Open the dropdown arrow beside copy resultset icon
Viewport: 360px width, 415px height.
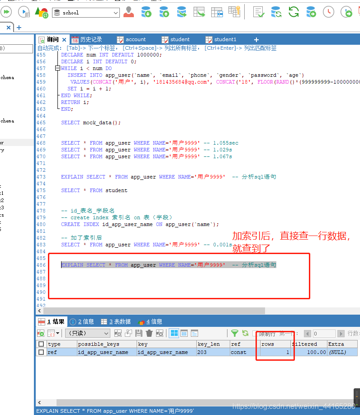click(x=58, y=333)
